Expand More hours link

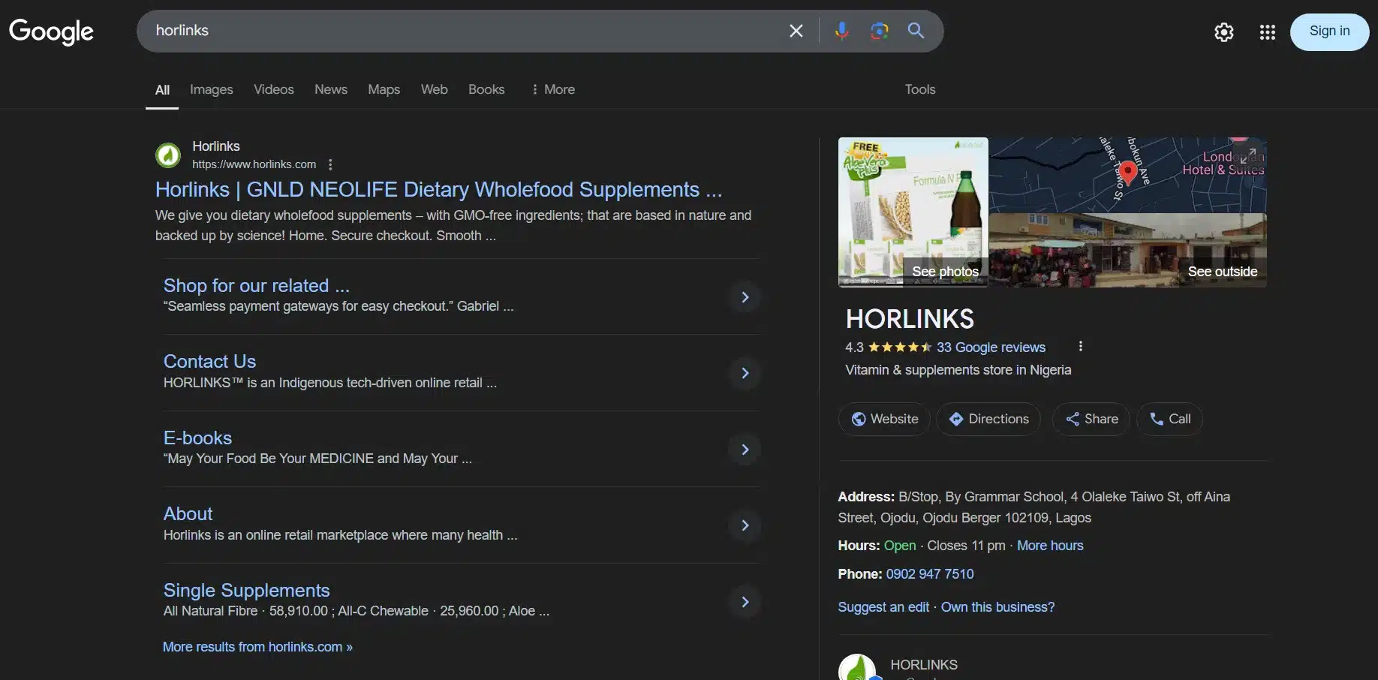1050,546
